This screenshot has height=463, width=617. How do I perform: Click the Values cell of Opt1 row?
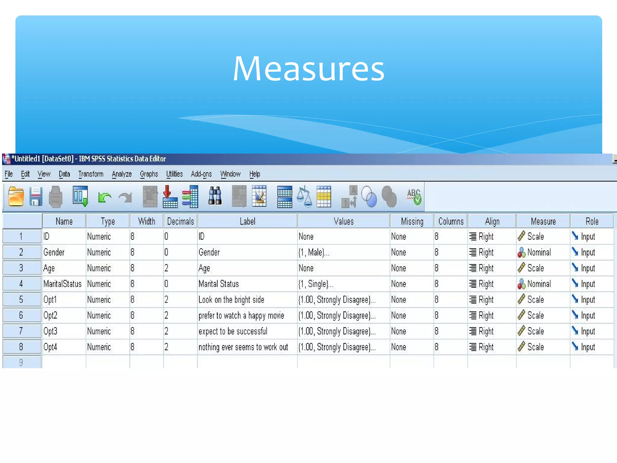tap(343, 300)
